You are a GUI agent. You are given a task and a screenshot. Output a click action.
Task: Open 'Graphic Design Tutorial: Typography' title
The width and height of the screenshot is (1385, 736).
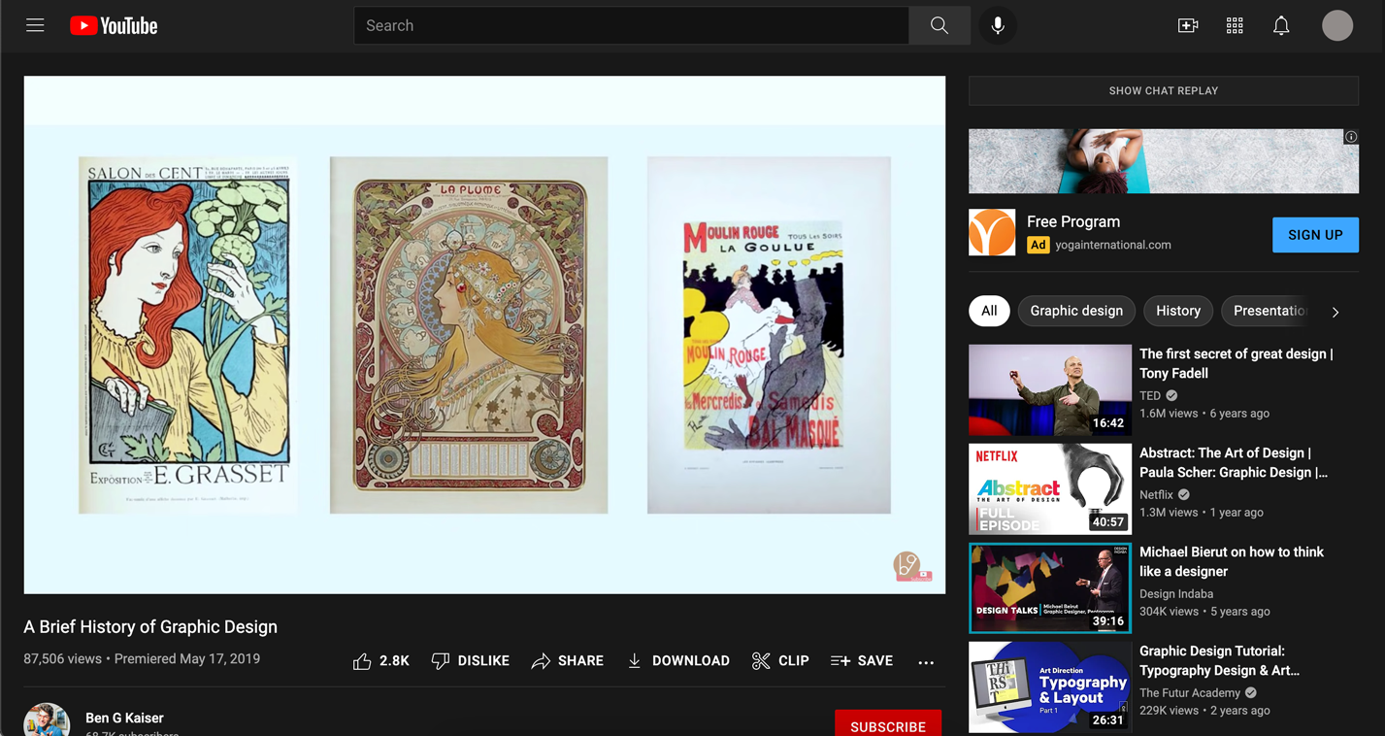(1219, 660)
